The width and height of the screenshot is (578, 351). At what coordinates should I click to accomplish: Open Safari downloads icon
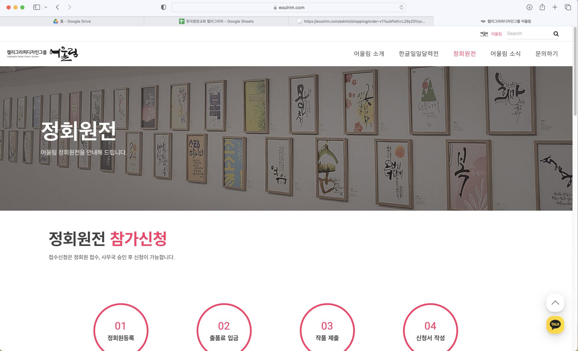529,7
